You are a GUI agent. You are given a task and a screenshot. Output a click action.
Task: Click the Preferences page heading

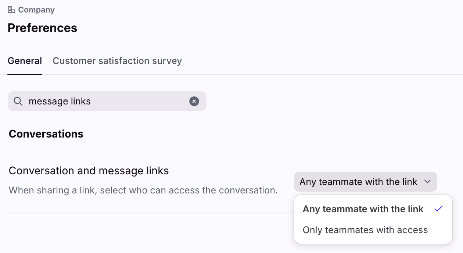click(x=42, y=28)
